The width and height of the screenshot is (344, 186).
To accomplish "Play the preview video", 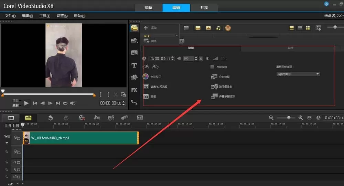I will tap(26, 103).
